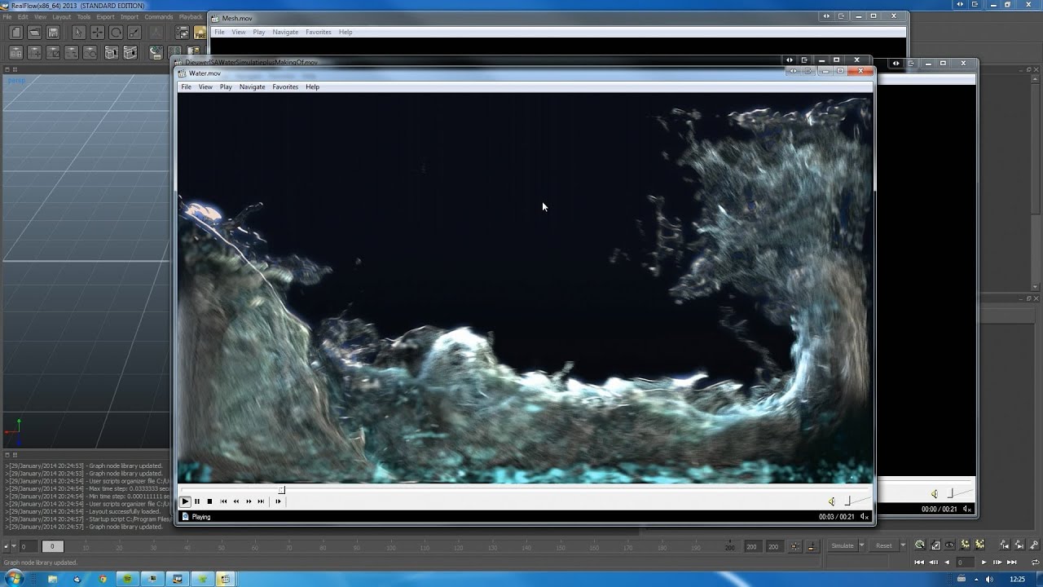Open Google Chrome from taskbar
Screen dimensions: 1043x587
(103, 578)
